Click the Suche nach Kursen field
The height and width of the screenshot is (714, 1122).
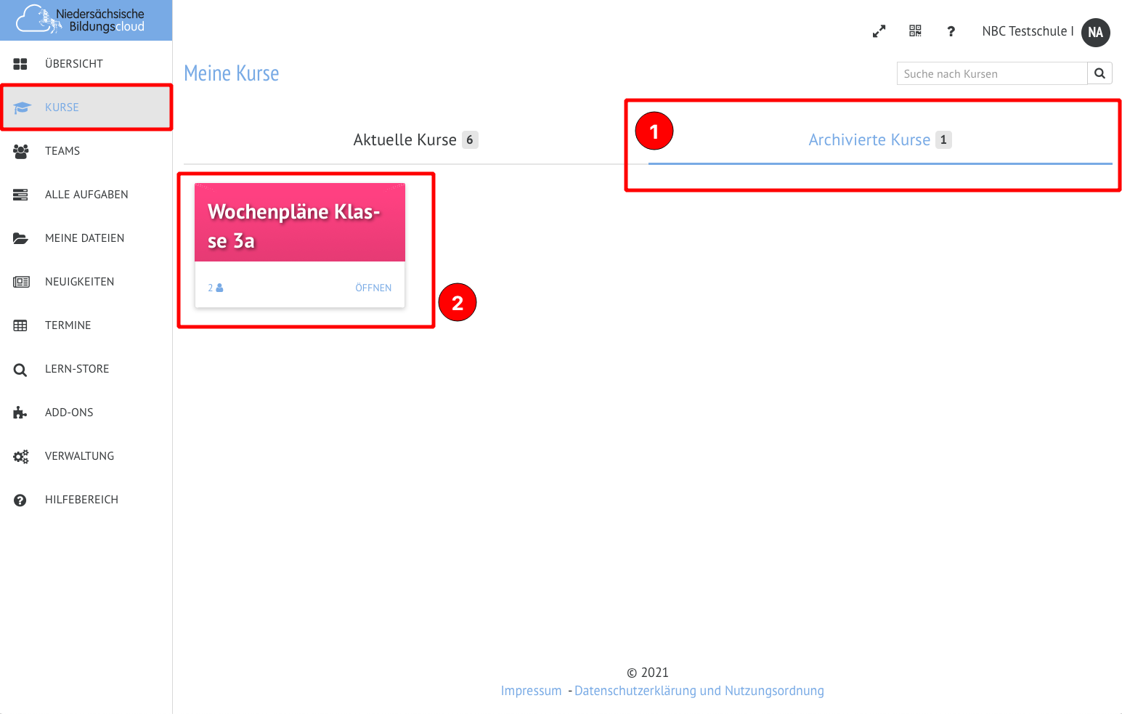991,73
